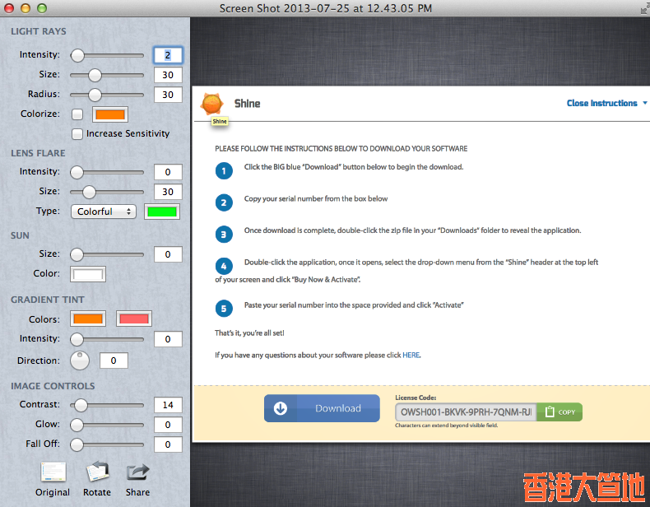
Task: Click the Rotate icon
Action: pyautogui.click(x=97, y=472)
